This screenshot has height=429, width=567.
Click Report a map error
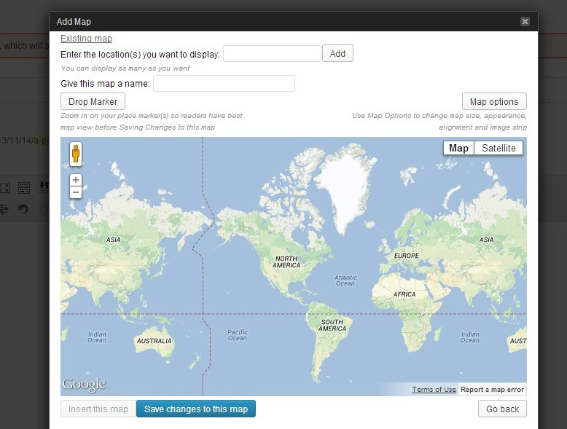coord(492,389)
